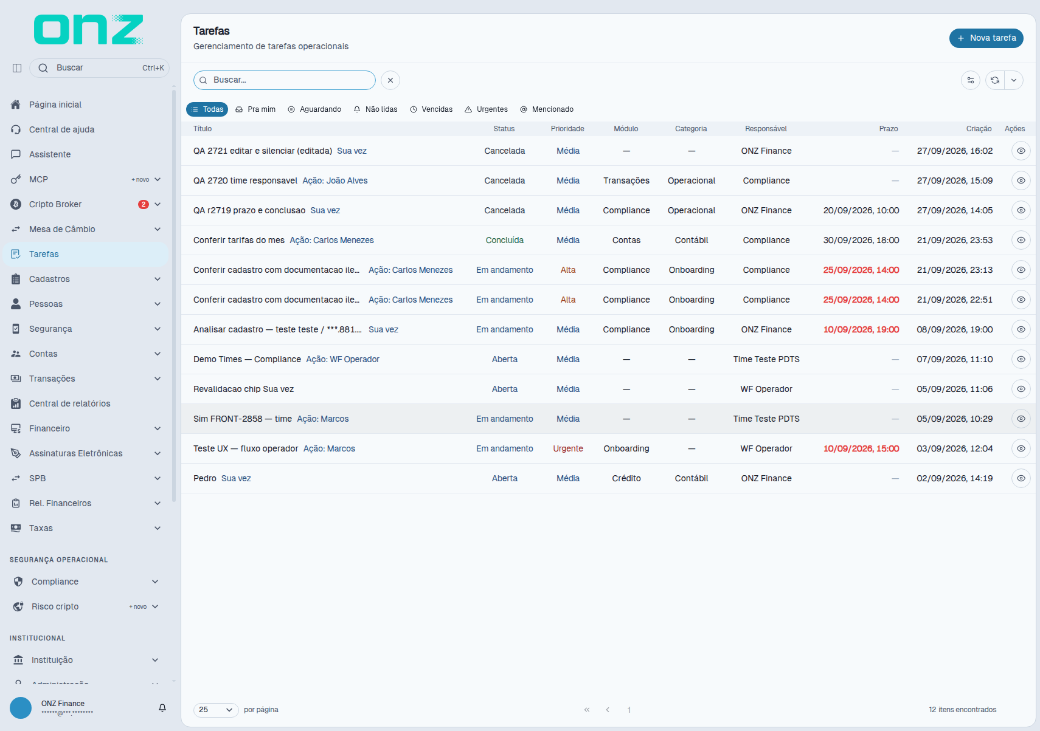Switch to the Pra mim tab
1040x731 pixels.
[255, 109]
